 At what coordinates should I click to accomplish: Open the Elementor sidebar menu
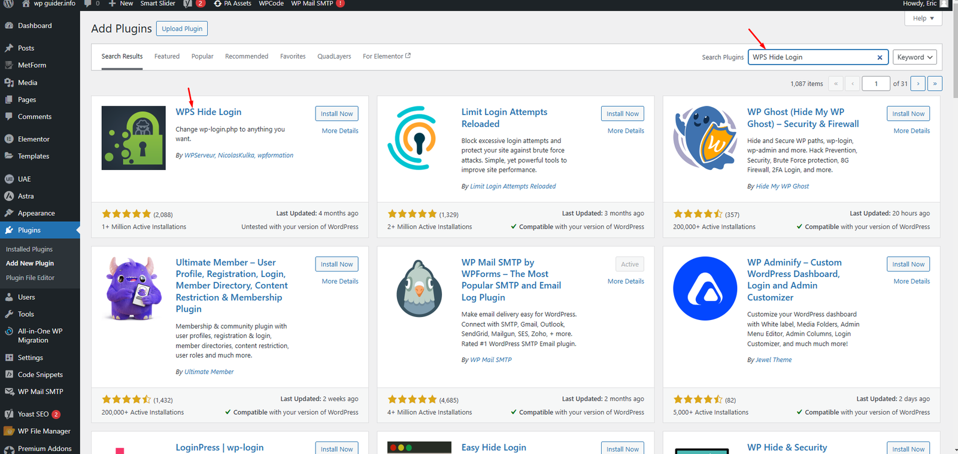point(34,139)
